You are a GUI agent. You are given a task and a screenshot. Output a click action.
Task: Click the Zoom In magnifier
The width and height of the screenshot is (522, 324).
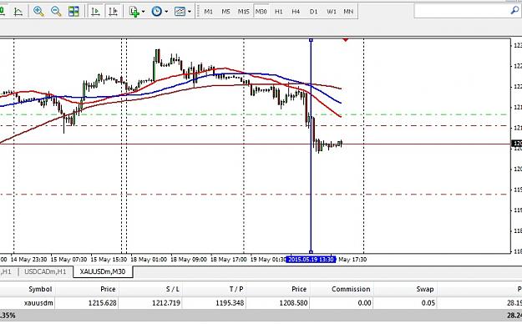point(38,12)
